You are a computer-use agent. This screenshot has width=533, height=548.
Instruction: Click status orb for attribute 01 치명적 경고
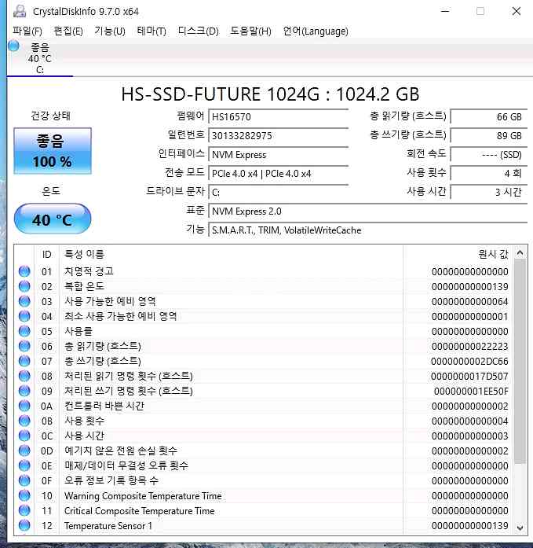click(x=24, y=271)
